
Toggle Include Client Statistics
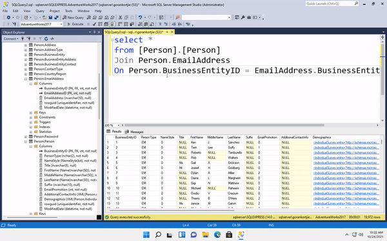(132, 24)
